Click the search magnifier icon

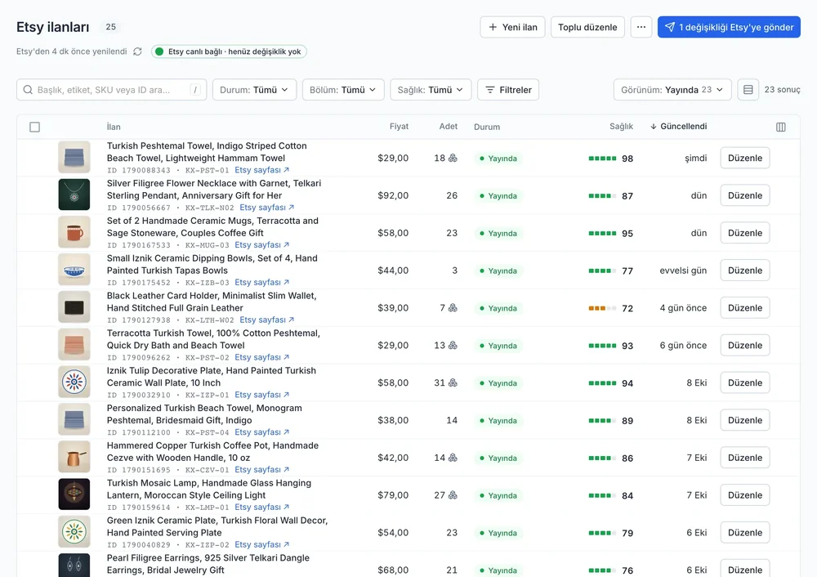pyautogui.click(x=28, y=90)
